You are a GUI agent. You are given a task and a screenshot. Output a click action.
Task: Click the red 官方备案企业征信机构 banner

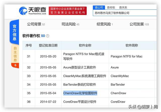pos(68,11)
